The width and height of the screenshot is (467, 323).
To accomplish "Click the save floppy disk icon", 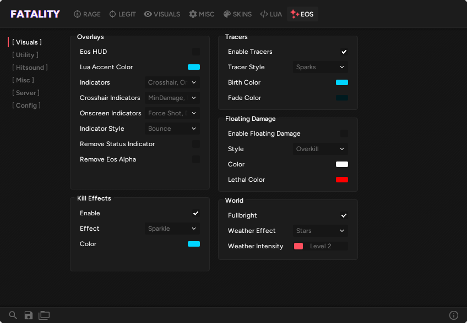I will click(28, 315).
